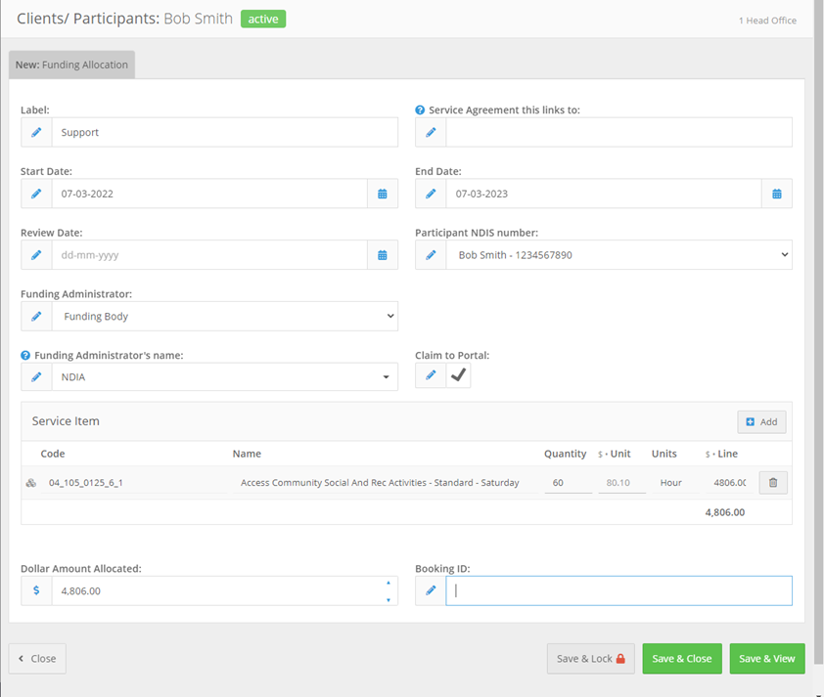Click the Save & Close button
The image size is (824, 697).
click(682, 659)
